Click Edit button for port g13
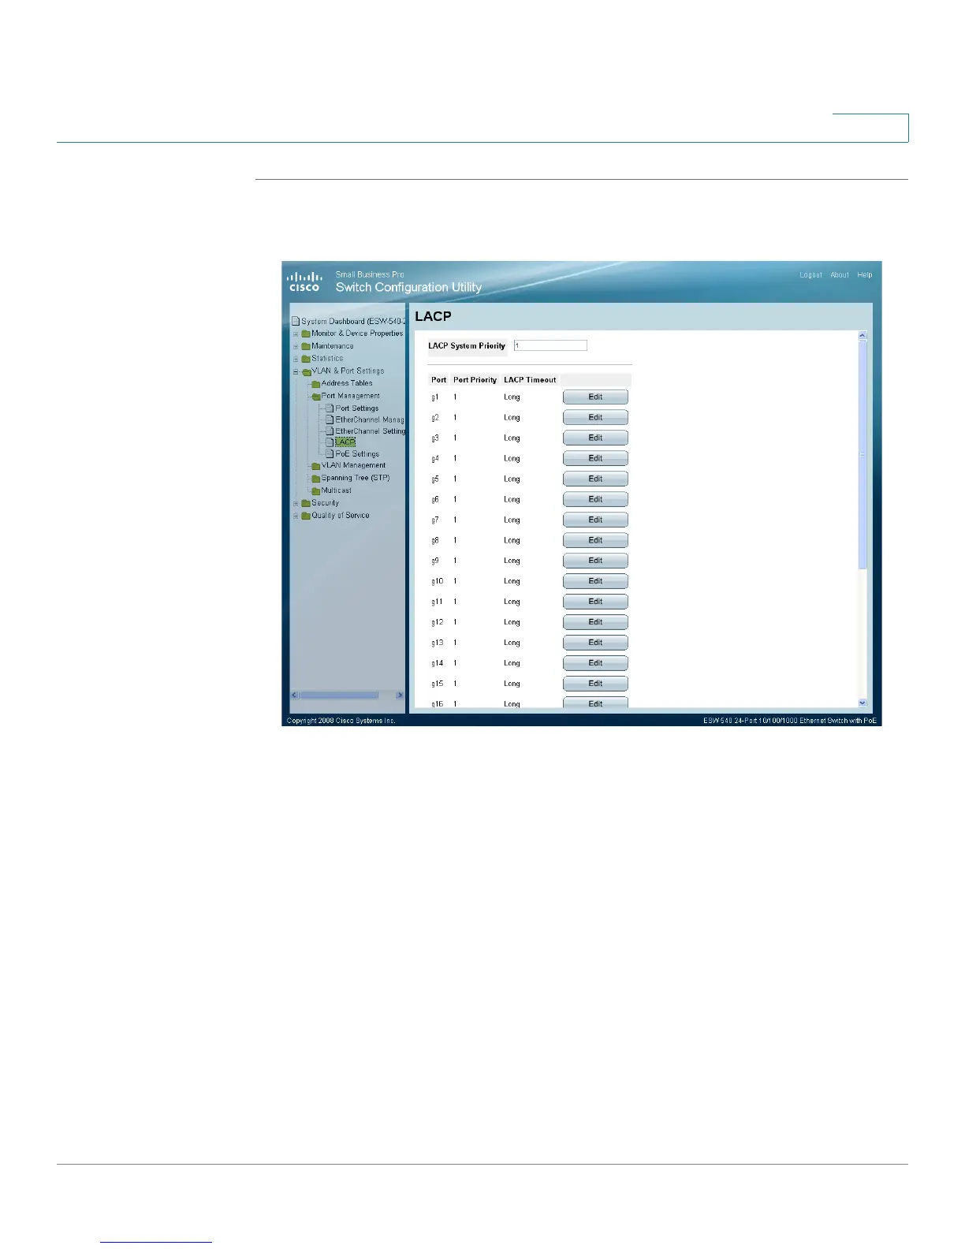This screenshot has width=965, height=1249. 595,643
